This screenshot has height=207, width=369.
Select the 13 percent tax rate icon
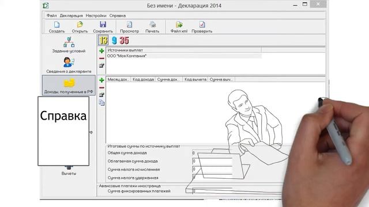point(103,40)
